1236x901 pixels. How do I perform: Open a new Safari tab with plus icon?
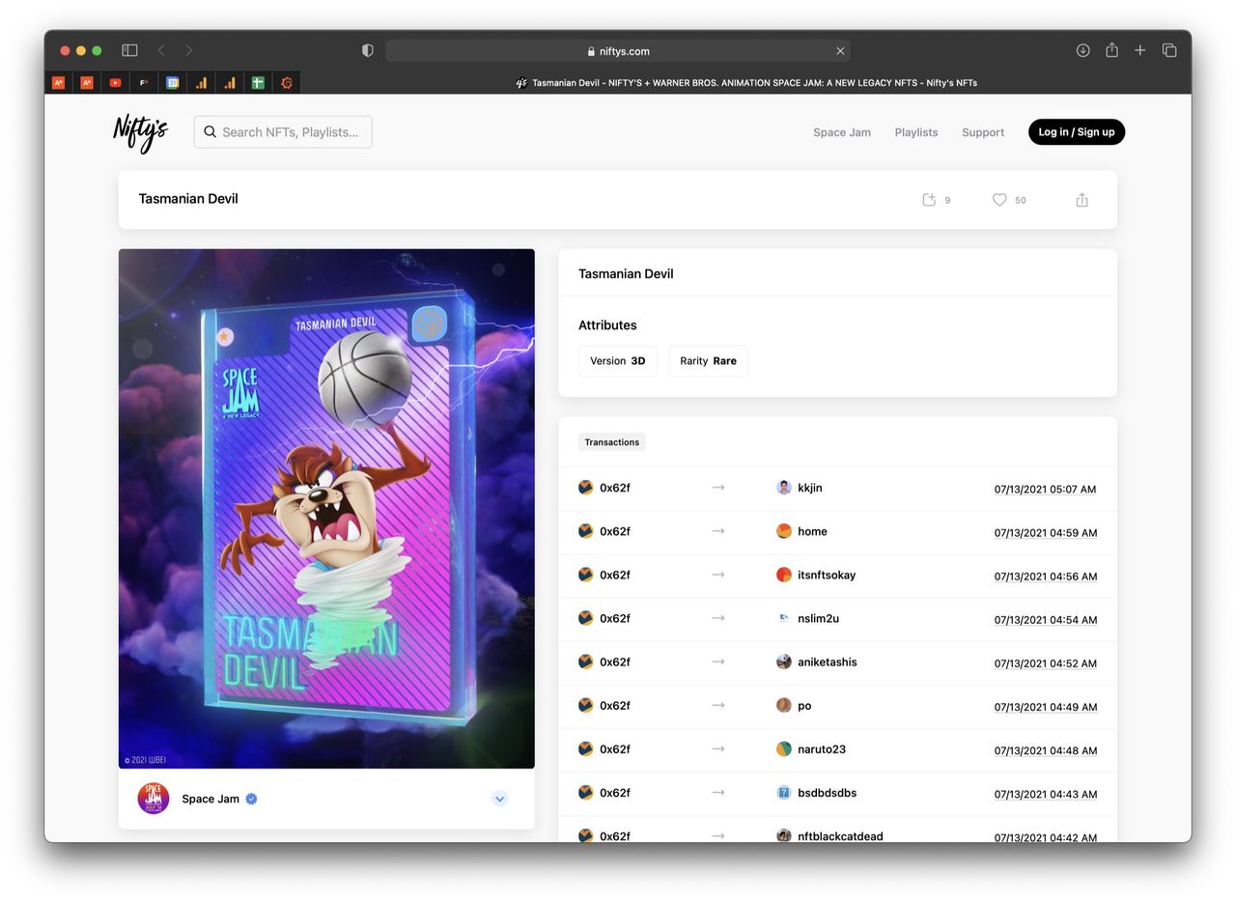(1139, 50)
